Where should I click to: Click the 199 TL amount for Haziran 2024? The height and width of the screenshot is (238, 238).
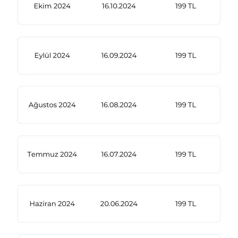pos(185,204)
